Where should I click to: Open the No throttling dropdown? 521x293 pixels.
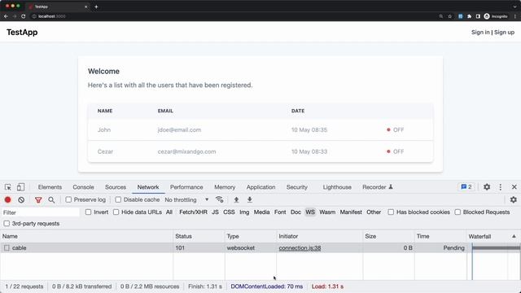(x=186, y=199)
